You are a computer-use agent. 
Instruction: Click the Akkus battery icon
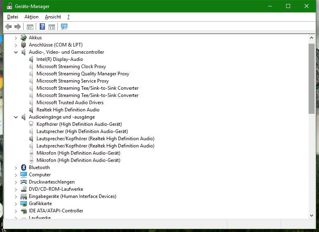[24, 38]
